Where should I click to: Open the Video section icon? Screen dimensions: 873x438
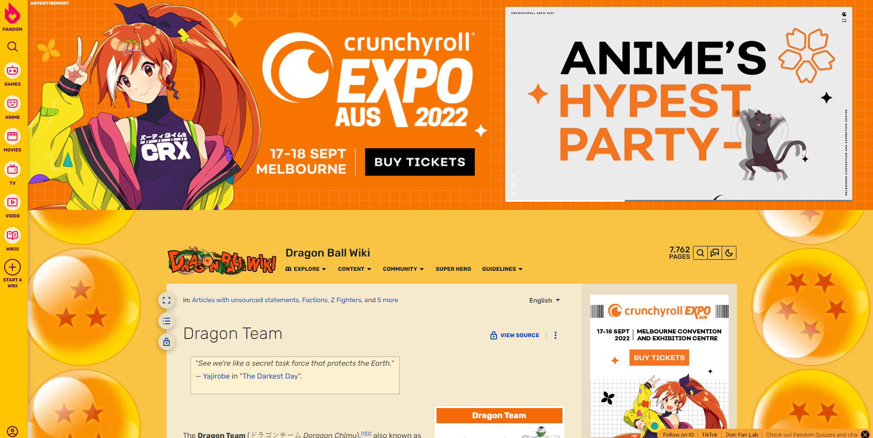(x=12, y=202)
